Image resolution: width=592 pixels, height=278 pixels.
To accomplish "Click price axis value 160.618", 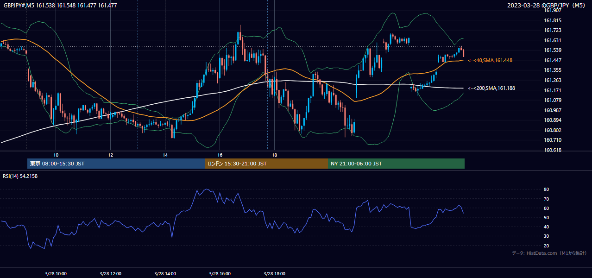I will click(x=553, y=150).
